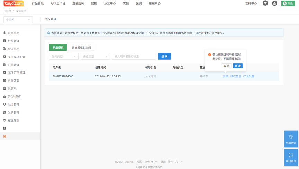Click 订单管理 sidebar icon
Image resolution: width=299 pixels, height=169 pixels.
click(4, 65)
